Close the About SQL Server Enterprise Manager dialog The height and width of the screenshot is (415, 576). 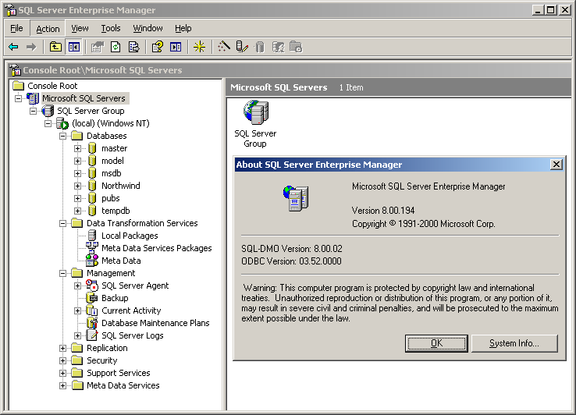point(556,165)
